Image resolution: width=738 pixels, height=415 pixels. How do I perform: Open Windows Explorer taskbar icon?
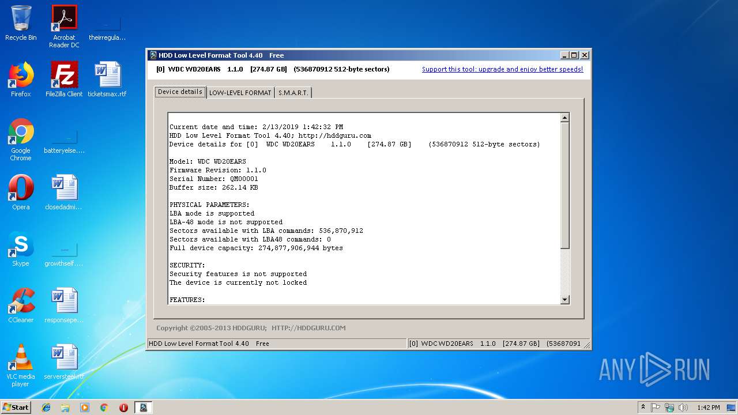coord(65,408)
